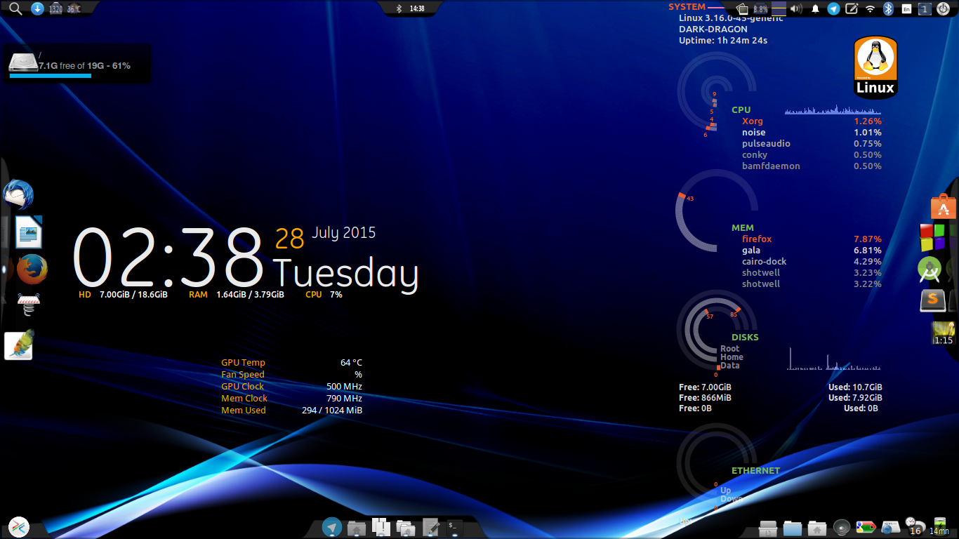Screen dimensions: 959x539
Task: Open the search magnifier in top-left panel
Action: pyautogui.click(x=15, y=8)
